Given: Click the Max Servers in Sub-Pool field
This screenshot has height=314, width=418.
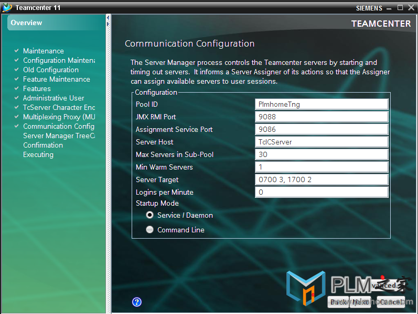Looking at the screenshot, I should pos(321,154).
